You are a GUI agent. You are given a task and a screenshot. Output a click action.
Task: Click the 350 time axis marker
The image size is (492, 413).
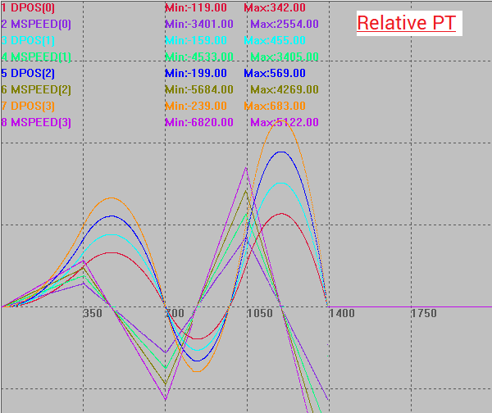(x=93, y=314)
